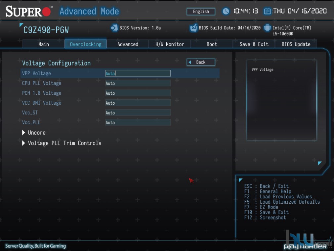Expand the Uncore submenu arrow
The width and height of the screenshot is (334, 251).
pyautogui.click(x=23, y=133)
